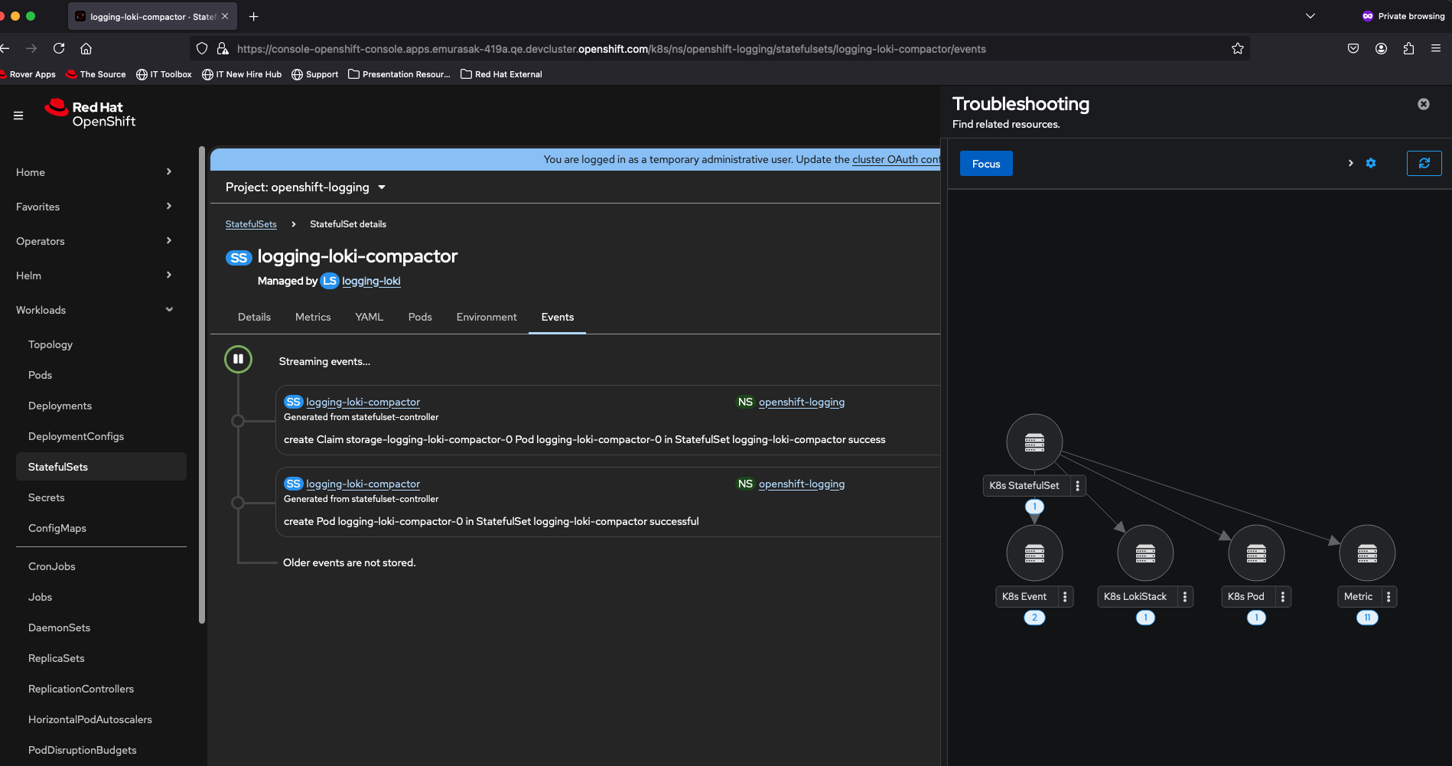Viewport: 1452px width, 766px height.
Task: Open the Pocket save icon
Action: [1353, 48]
